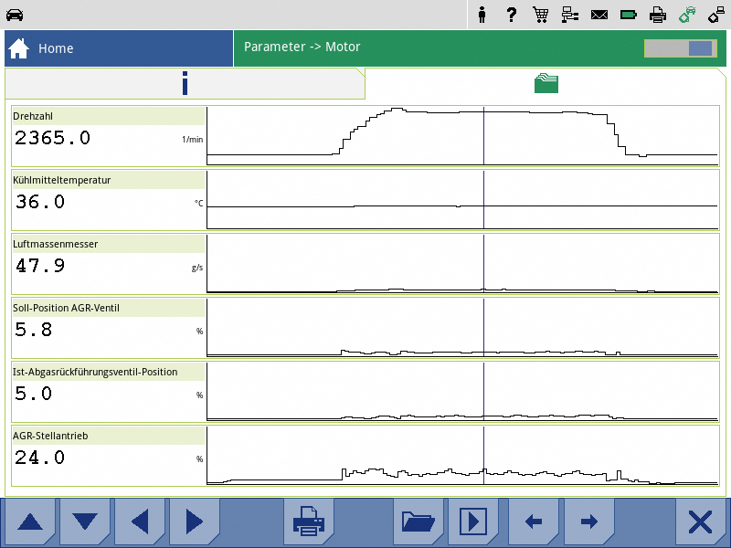The image size is (731, 548).
Task: Open the folder button in bottom toolbar
Action: (418, 522)
